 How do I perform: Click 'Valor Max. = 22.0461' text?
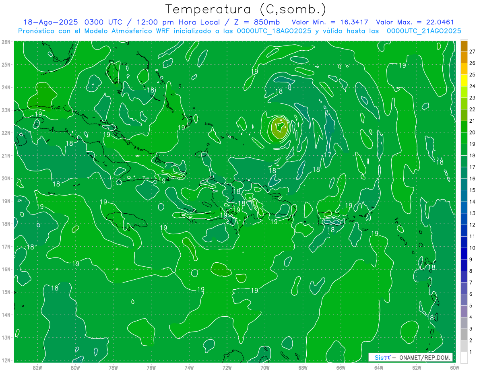click(x=415, y=22)
